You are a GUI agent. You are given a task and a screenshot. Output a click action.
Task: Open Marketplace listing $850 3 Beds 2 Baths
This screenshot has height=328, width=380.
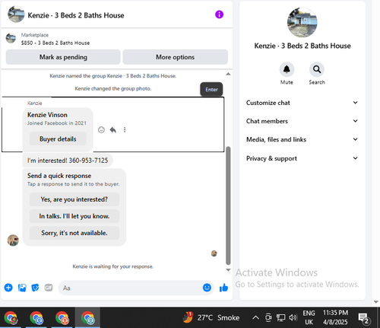55,43
